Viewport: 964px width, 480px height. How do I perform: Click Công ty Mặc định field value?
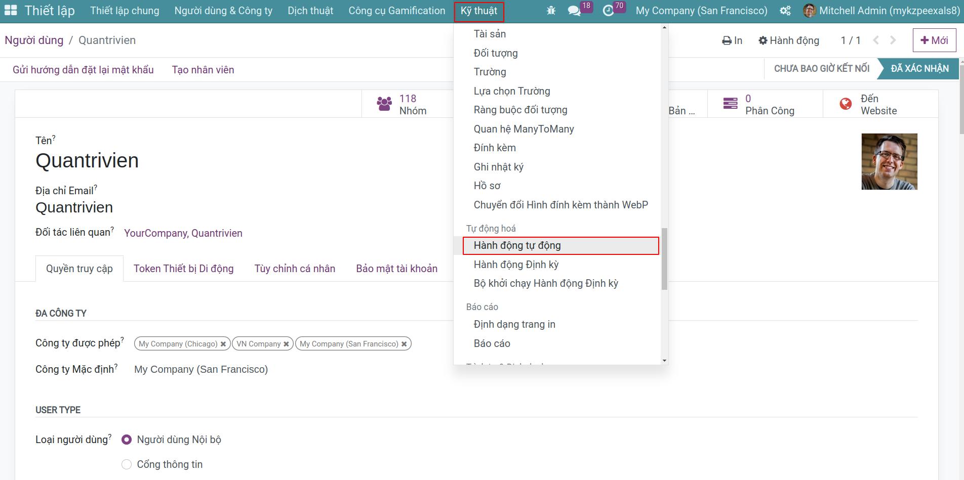[x=201, y=369]
